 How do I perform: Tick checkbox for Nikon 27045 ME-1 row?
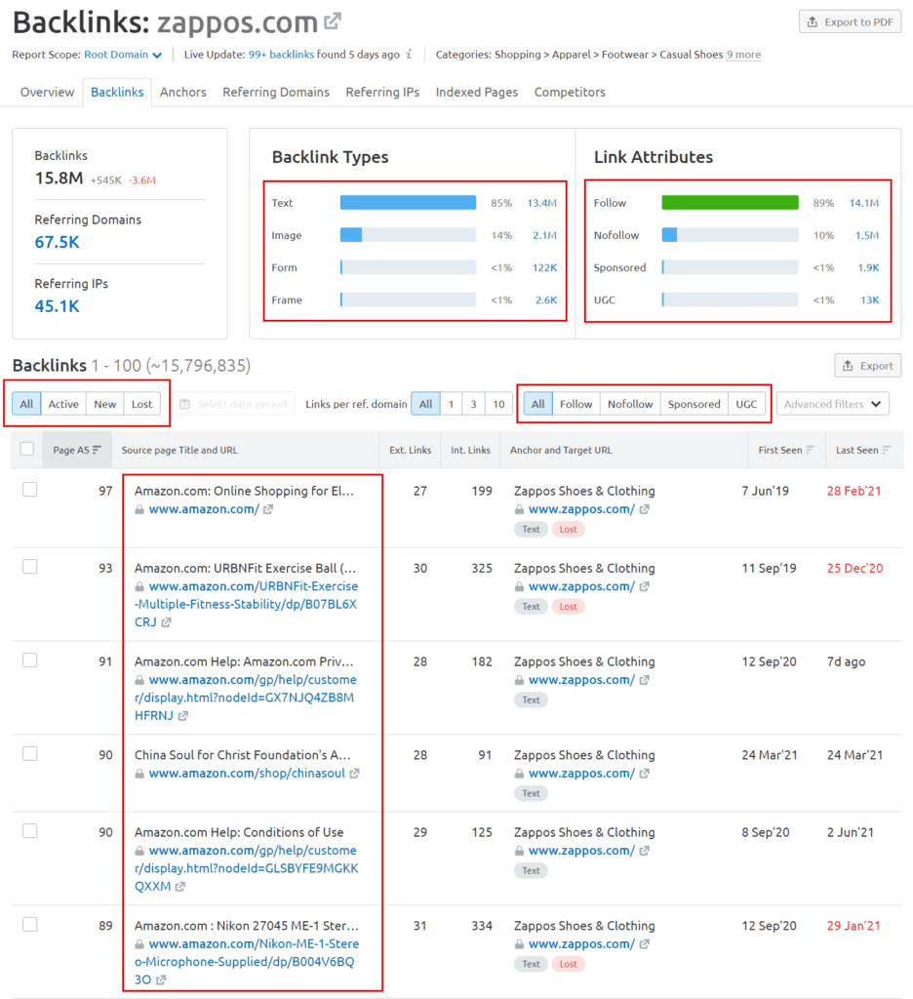pos(30,925)
